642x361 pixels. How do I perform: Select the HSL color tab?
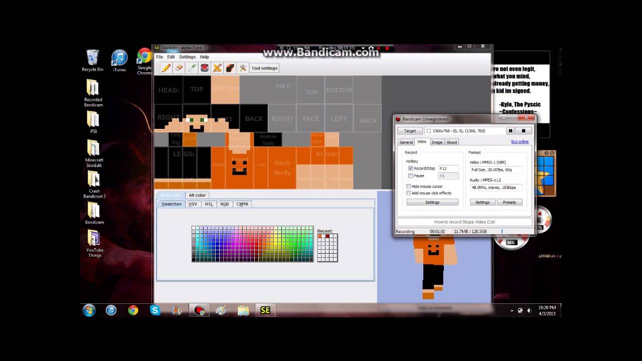(209, 204)
